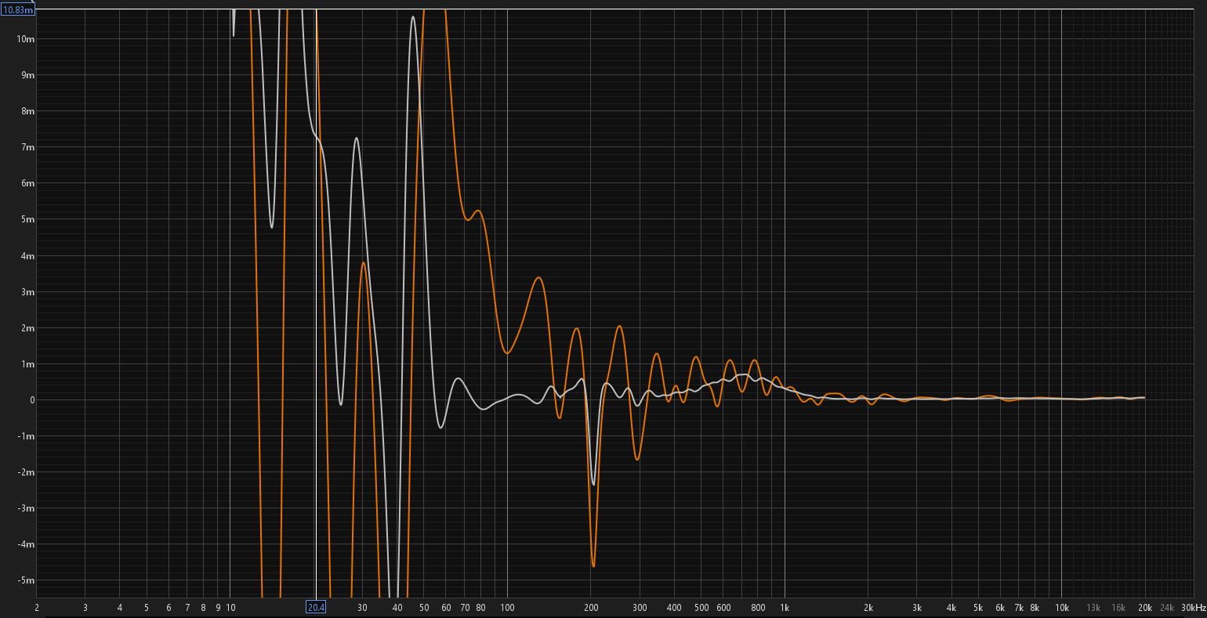The image size is (1207, 618).
Task: Click the 30kHz frequency axis label
Action: click(x=1193, y=608)
